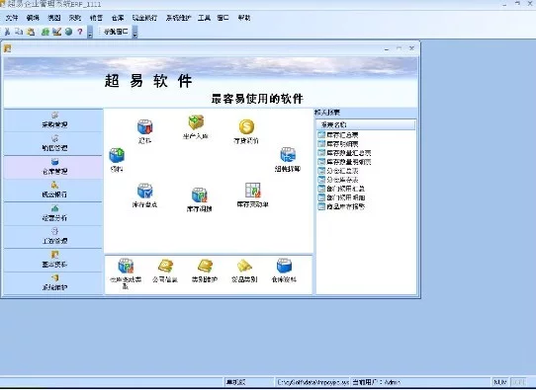Open the 分仓汇总表 report

342,171
